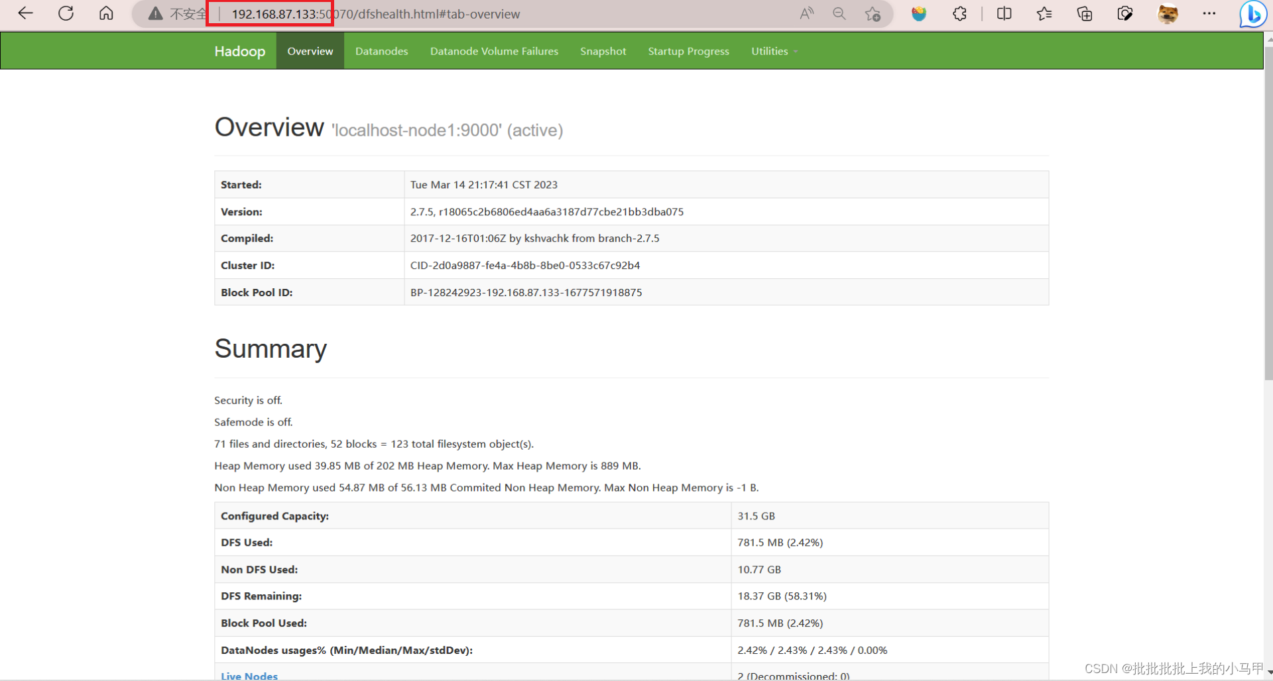
Task: Select Configured Capacity value 31.5 GB
Action: click(756, 516)
